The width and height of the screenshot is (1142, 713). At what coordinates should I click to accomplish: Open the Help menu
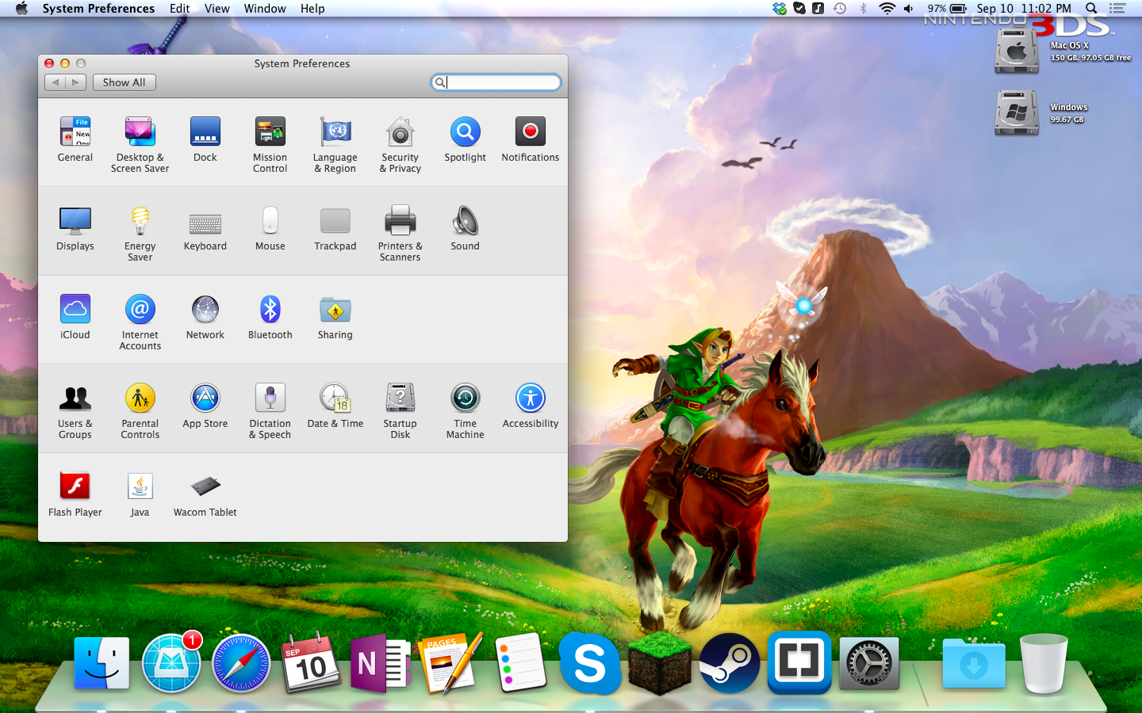coord(312,9)
